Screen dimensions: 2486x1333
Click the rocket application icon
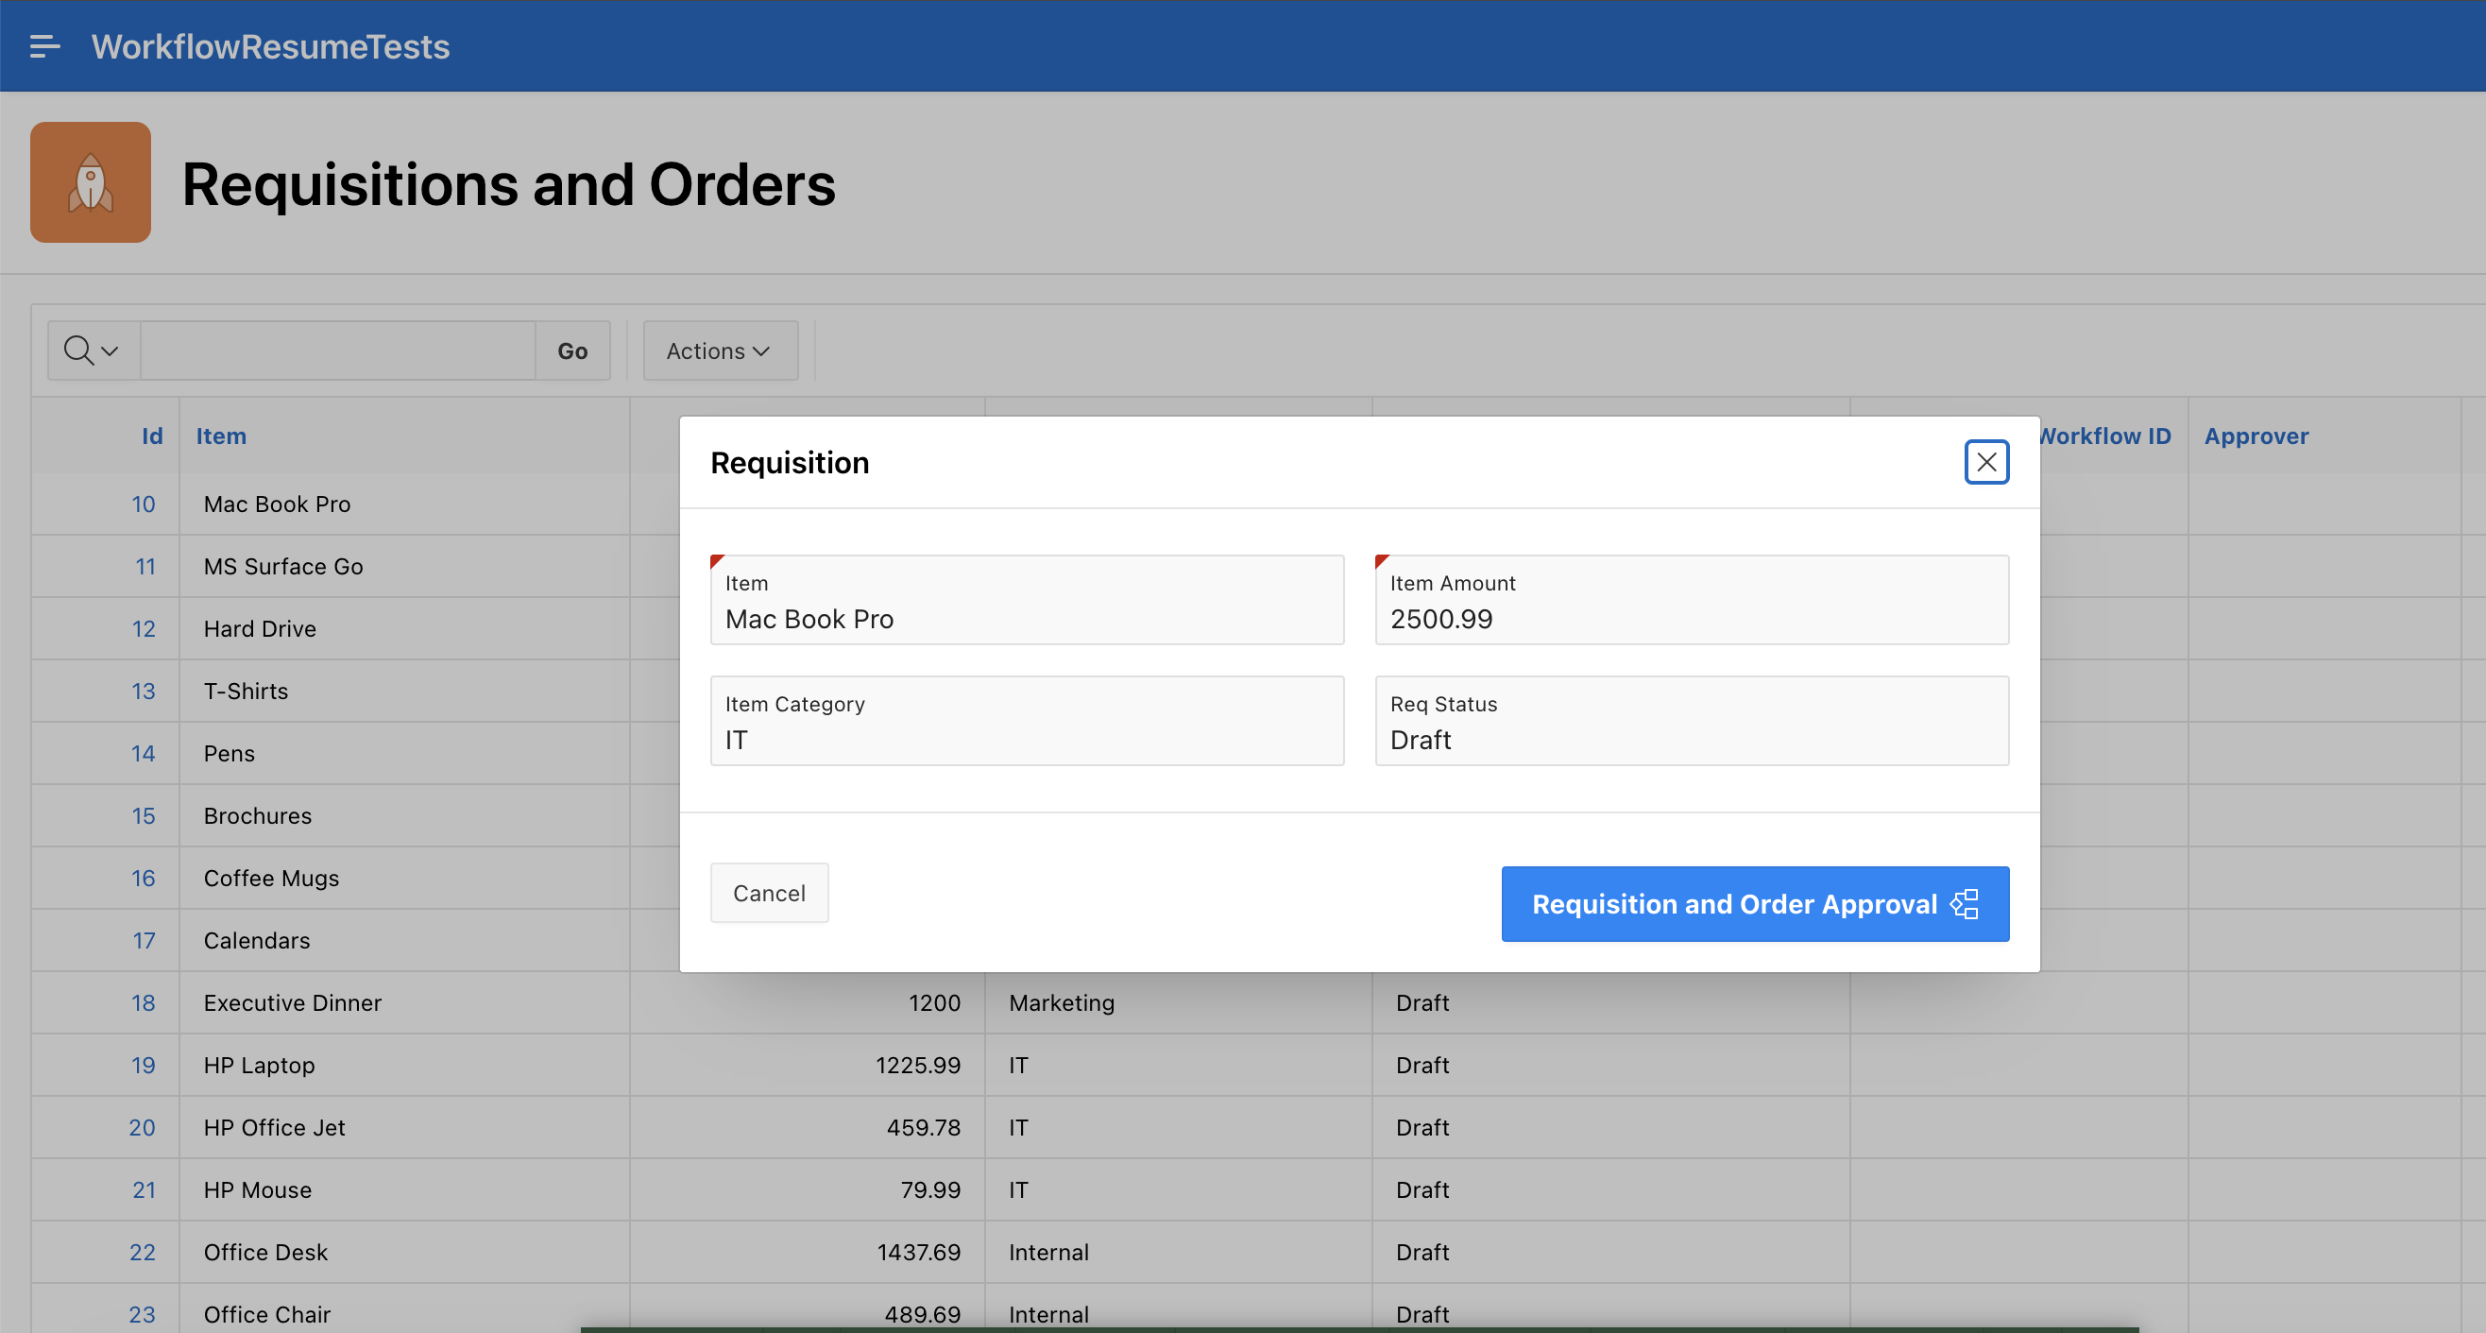(x=91, y=182)
